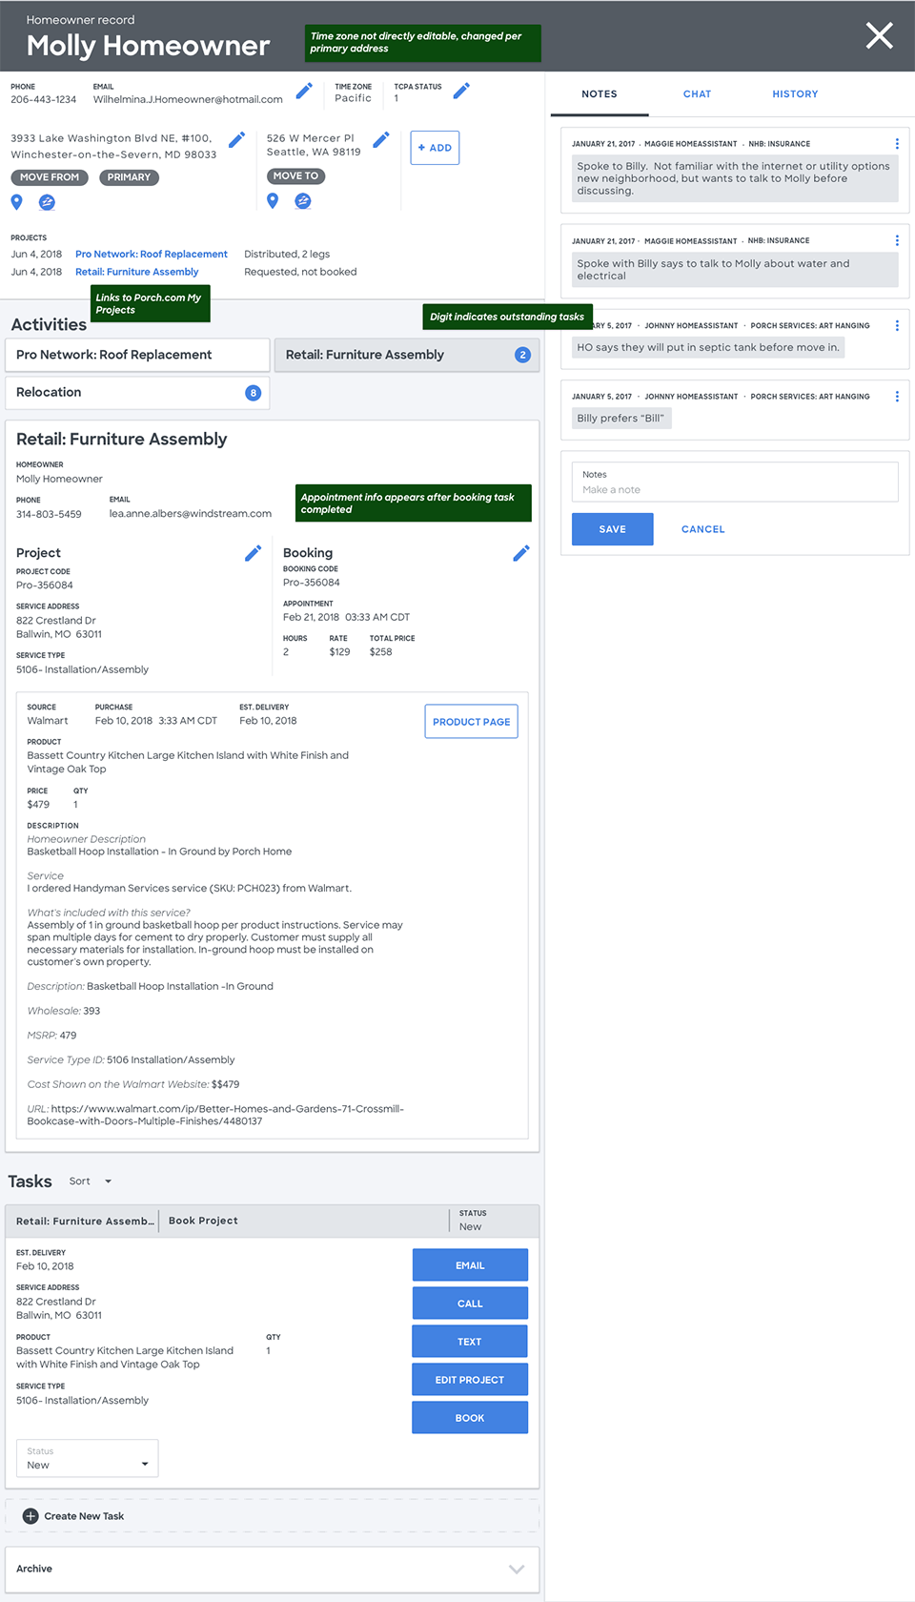
Task: Click the plus icon to create task
Action: [30, 1516]
